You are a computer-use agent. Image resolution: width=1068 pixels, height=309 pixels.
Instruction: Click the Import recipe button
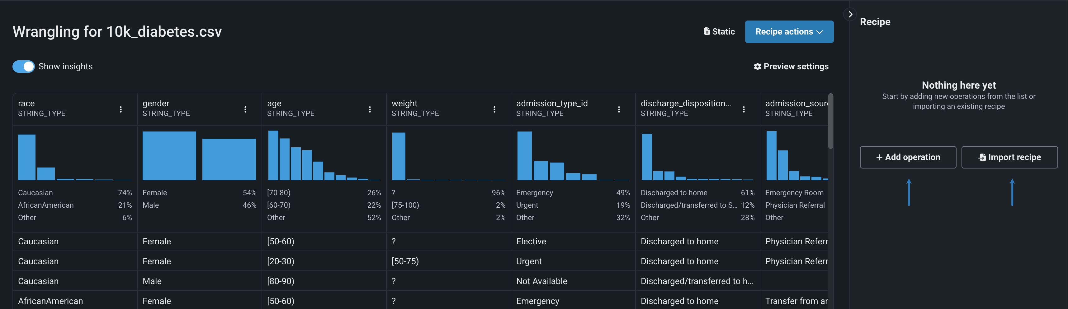tap(1009, 157)
